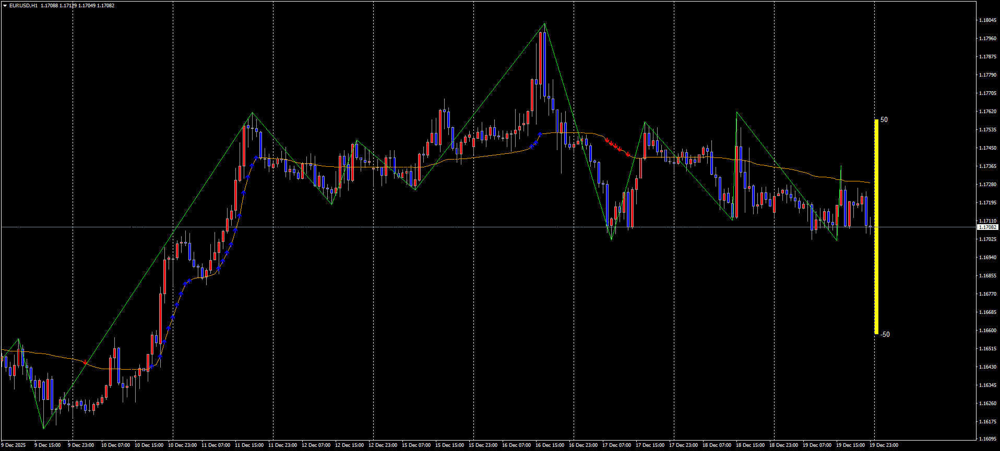Click the 1.18045 price scale label
This screenshot has height=451, width=1000.
point(987,20)
